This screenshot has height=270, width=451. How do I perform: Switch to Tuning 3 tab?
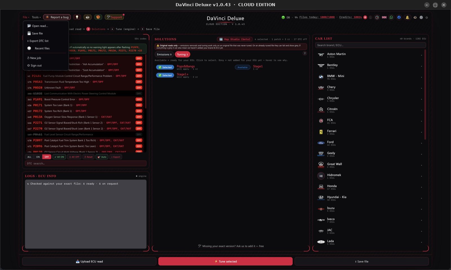point(182,55)
